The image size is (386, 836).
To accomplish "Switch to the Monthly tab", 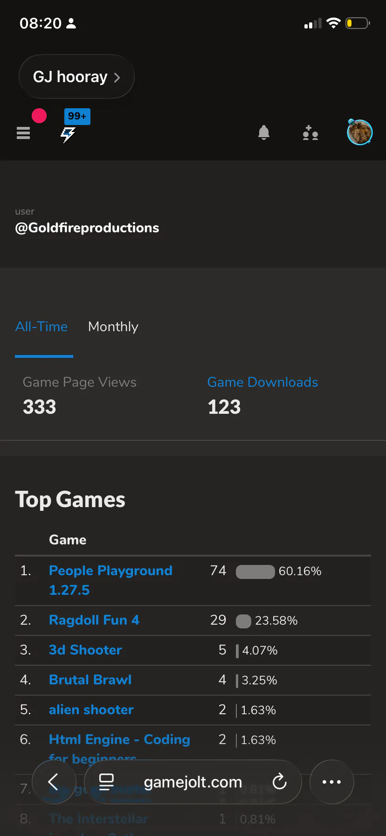I will 113,327.
